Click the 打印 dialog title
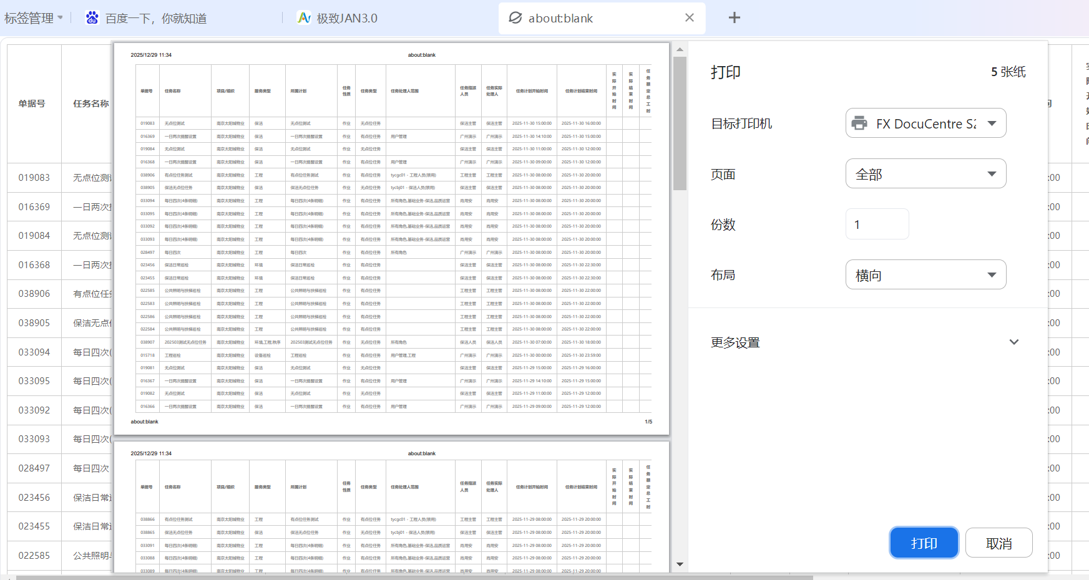Viewport: 1089px width, 580px height. tap(726, 72)
